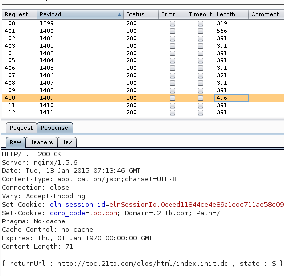284x276 pixels.
Task: Toggle Error checkbox for highlighted request 410
Action: (x=172, y=98)
